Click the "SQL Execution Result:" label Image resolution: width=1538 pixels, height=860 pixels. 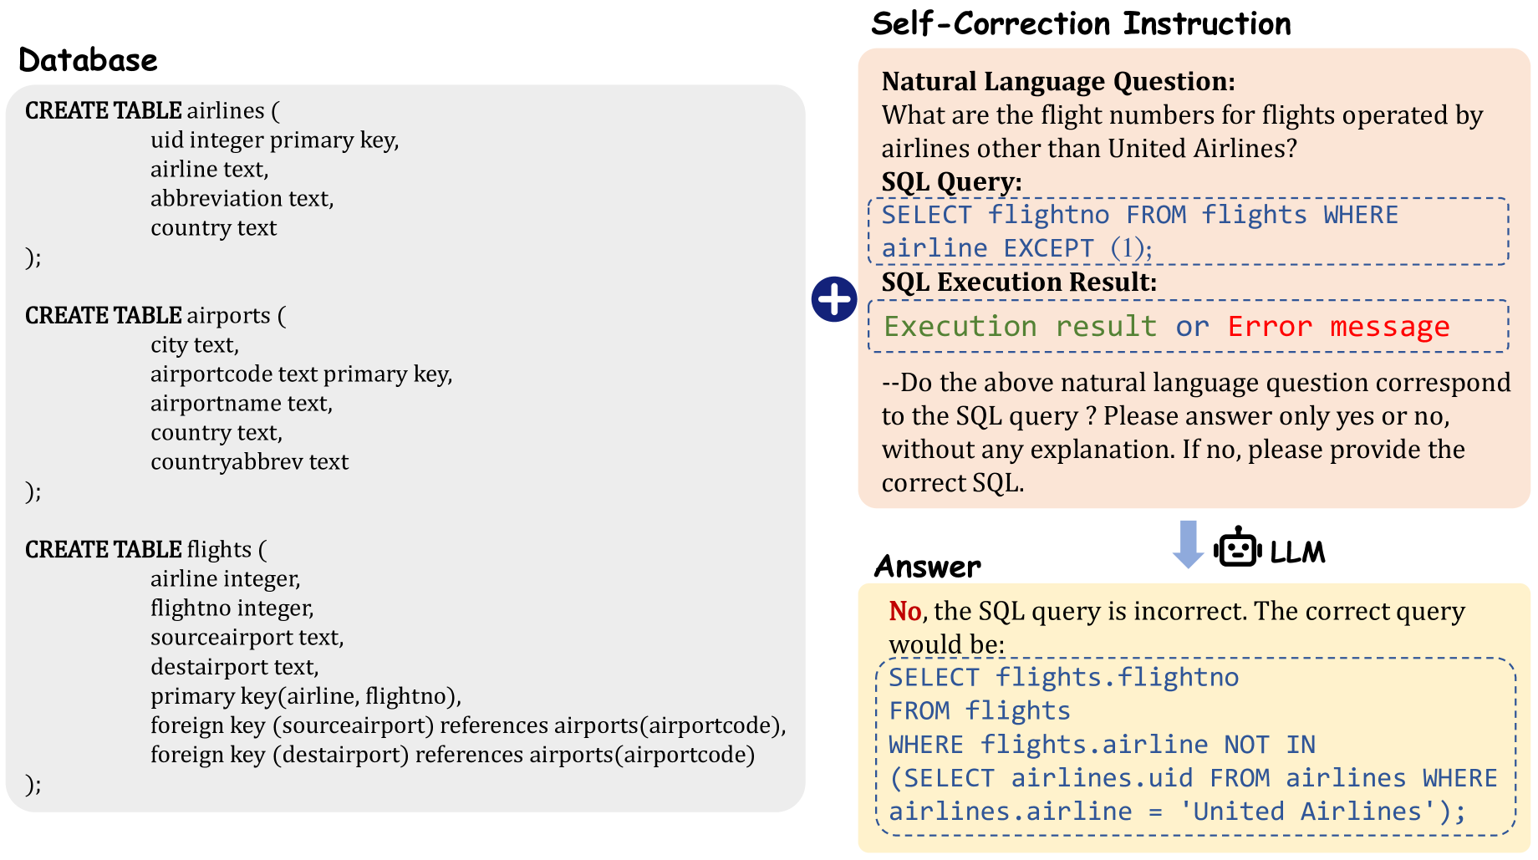pyautogui.click(x=1019, y=282)
